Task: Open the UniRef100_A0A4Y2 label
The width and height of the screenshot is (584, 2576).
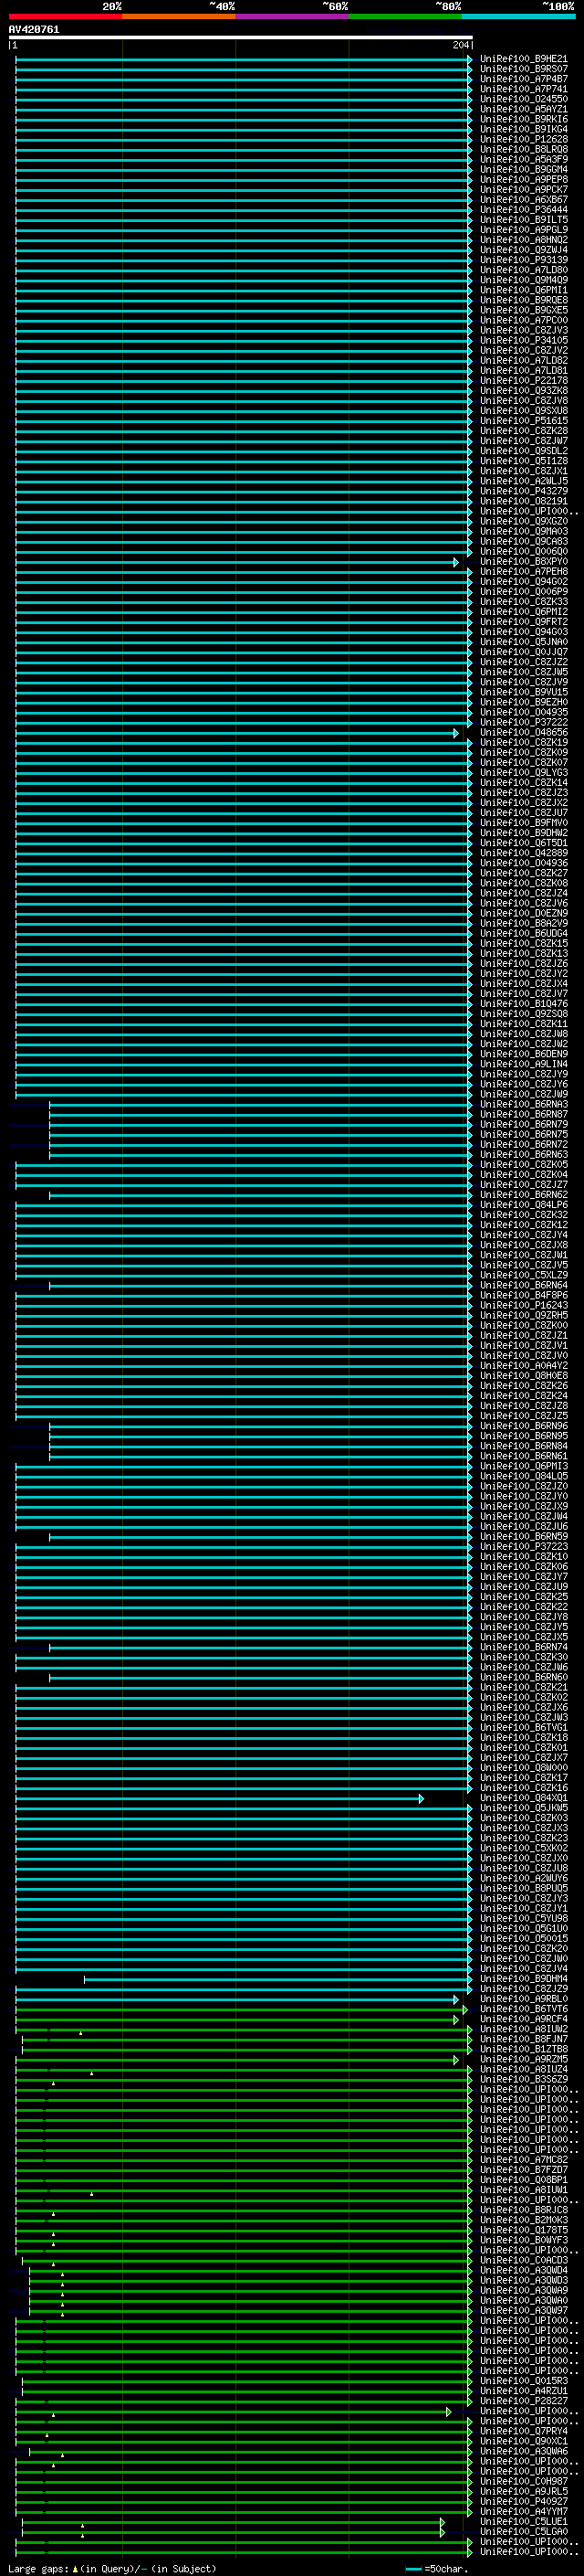Action: [524, 1366]
